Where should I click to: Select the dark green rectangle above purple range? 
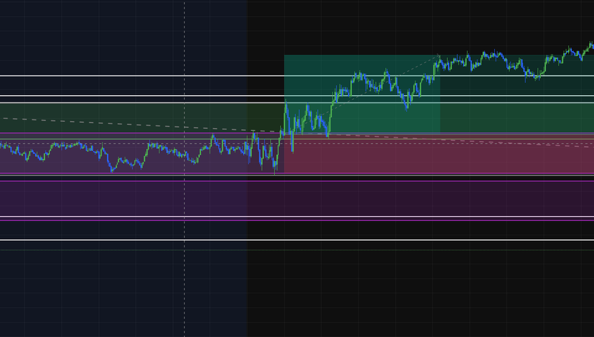click(x=142, y=118)
